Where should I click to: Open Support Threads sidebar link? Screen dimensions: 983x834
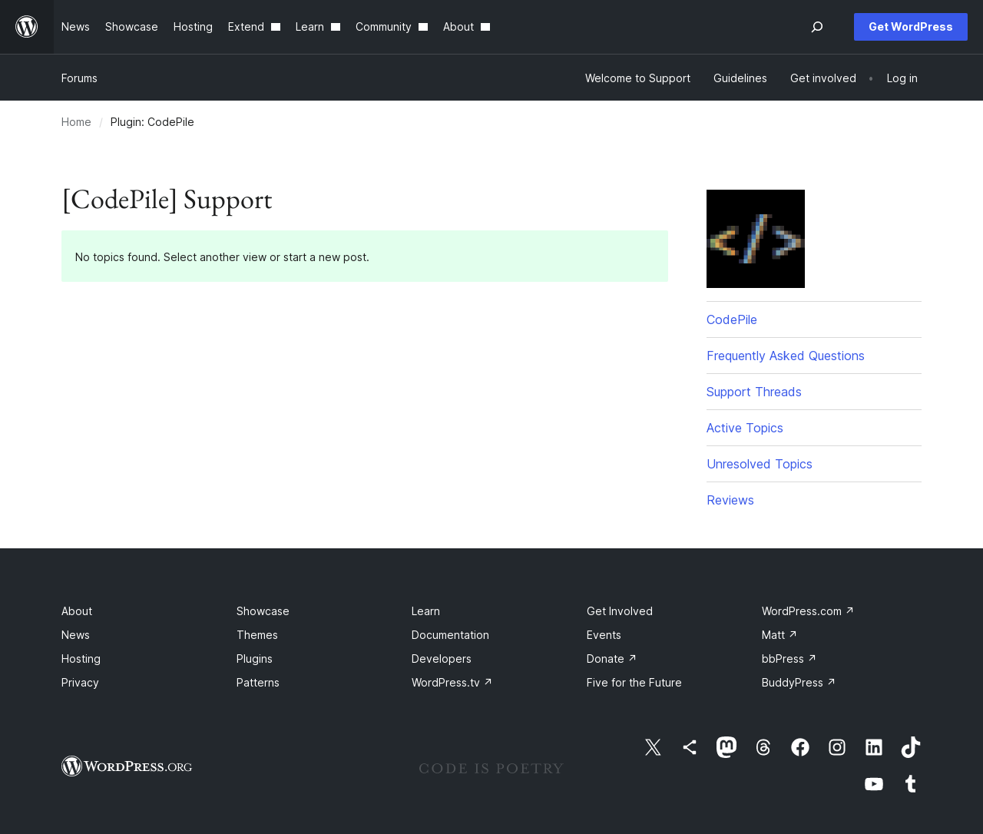(x=754, y=392)
